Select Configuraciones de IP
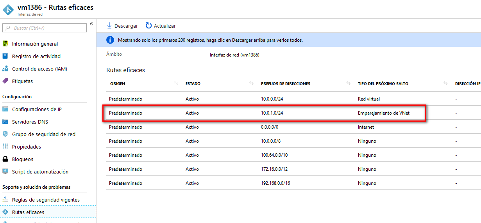Image resolution: width=481 pixels, height=223 pixels. tap(37, 110)
